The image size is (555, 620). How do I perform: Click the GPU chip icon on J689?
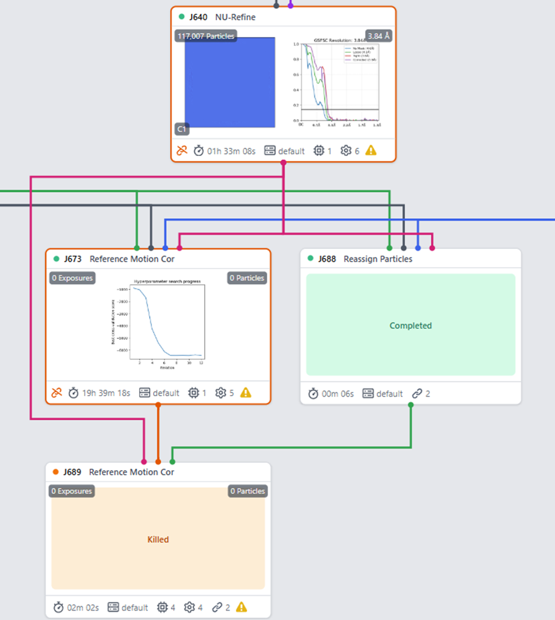162,607
